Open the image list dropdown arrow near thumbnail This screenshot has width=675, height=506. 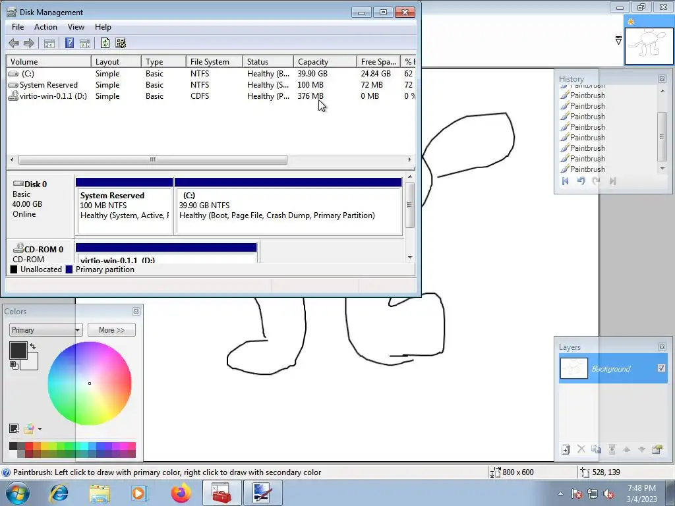pyautogui.click(x=618, y=40)
